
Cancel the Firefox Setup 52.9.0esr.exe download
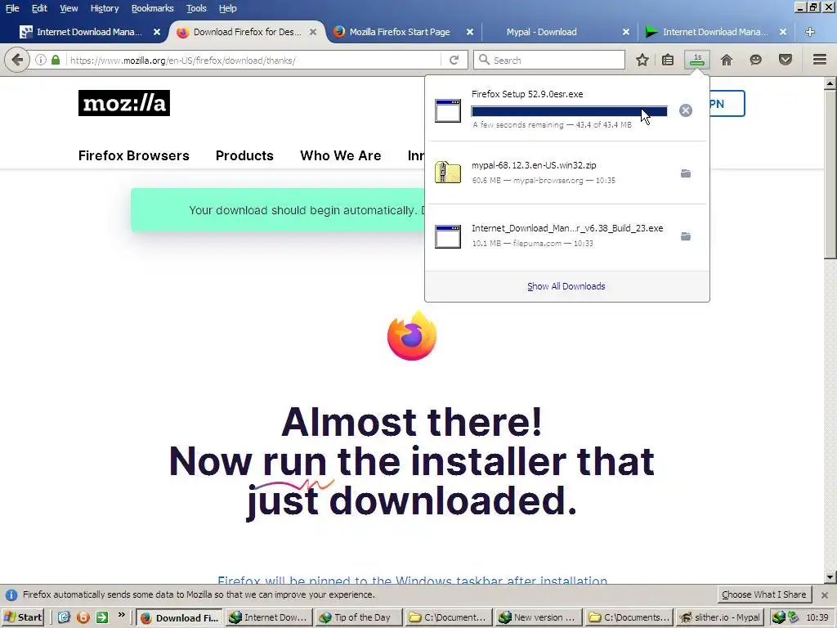click(686, 110)
